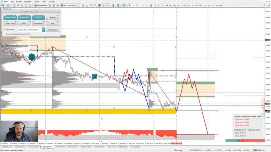This screenshot has height=152, width=271.
Task: Open the Вставка menu
Action: click(19, 2)
